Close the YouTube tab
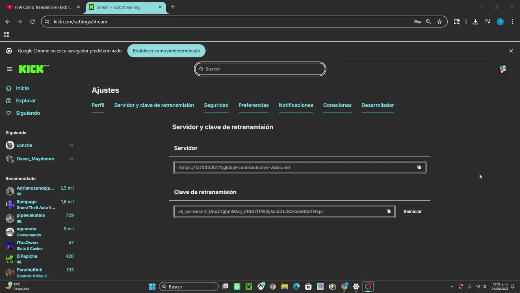Image resolution: width=520 pixels, height=293 pixels. (x=78, y=7)
